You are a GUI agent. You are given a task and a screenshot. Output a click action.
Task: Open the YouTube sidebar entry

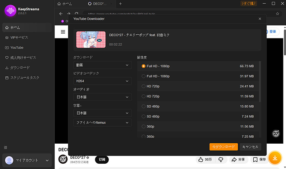[x=27, y=48]
